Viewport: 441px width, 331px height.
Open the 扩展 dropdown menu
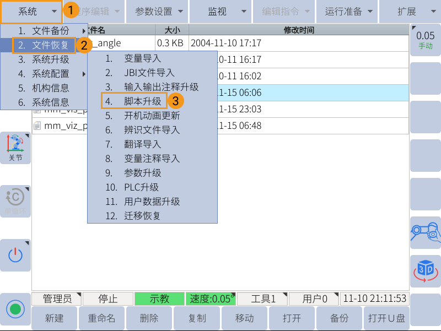point(410,12)
